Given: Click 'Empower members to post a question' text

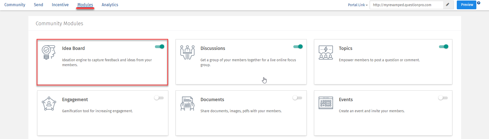Looking at the screenshot, I should pos(379,60).
